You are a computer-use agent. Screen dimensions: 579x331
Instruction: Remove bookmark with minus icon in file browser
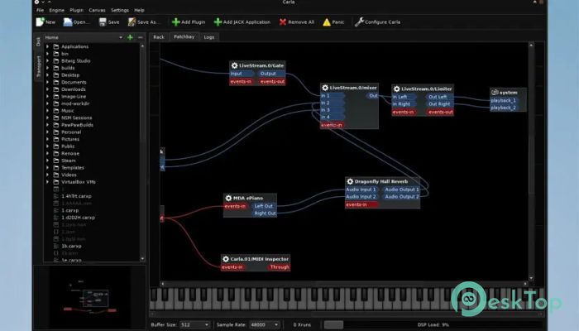(140, 37)
